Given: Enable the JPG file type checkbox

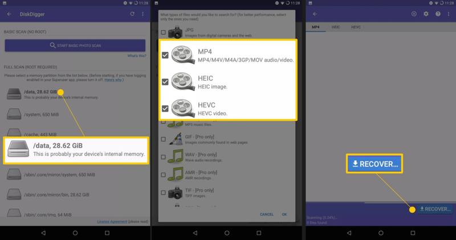Looking at the screenshot, I should pos(164,32).
